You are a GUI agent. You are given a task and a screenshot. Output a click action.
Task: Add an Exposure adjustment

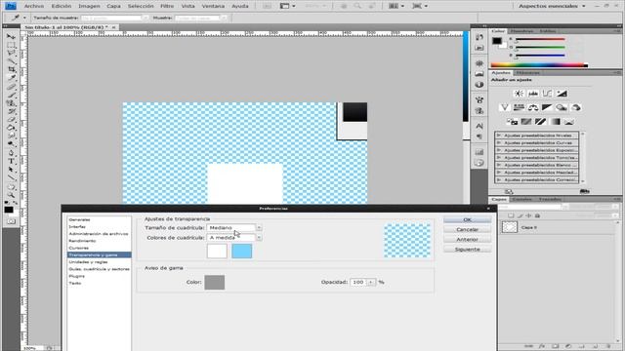click(x=562, y=94)
